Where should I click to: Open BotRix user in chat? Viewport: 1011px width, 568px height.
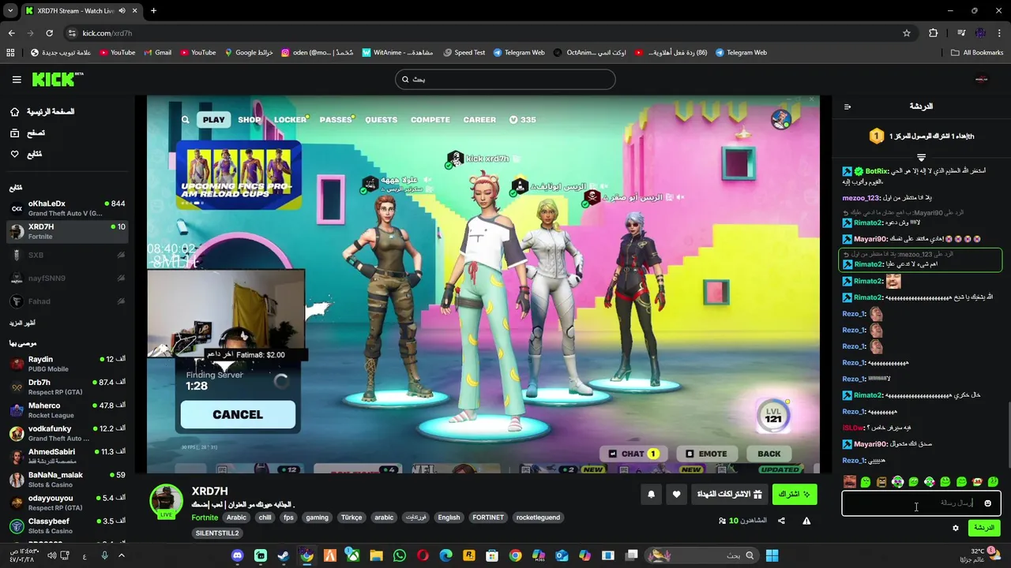(x=877, y=171)
